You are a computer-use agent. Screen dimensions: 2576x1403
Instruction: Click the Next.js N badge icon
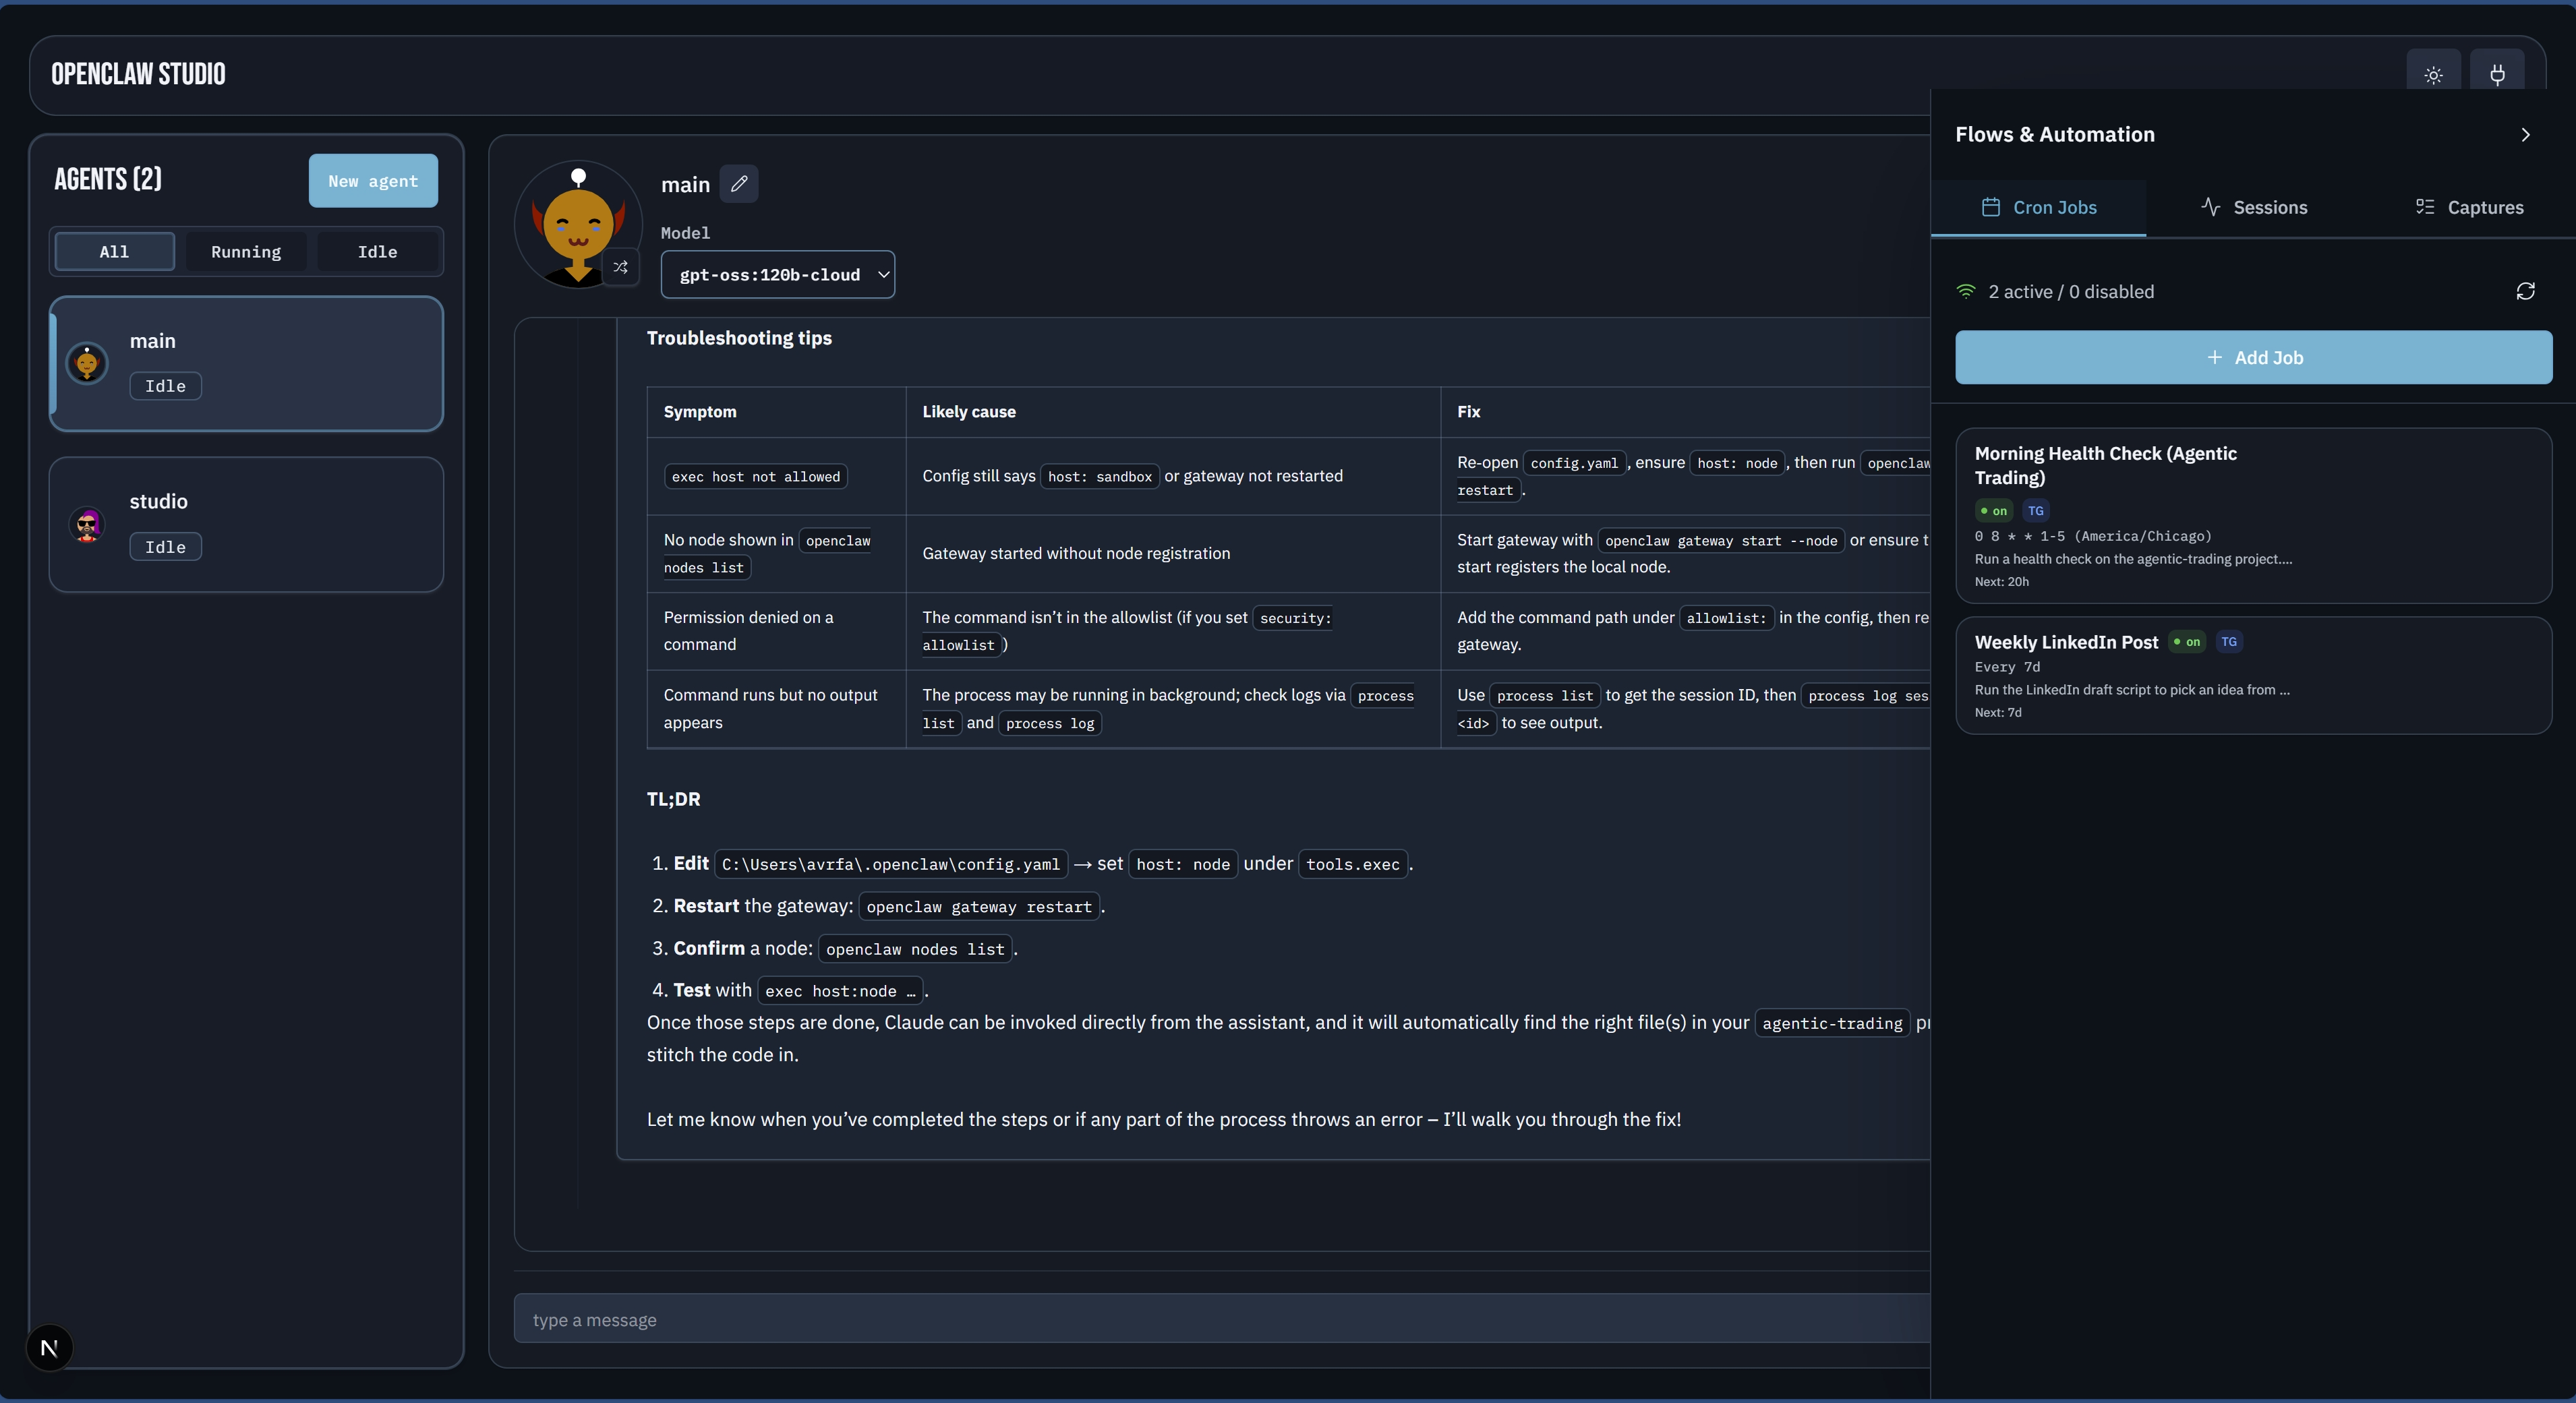[x=49, y=1348]
